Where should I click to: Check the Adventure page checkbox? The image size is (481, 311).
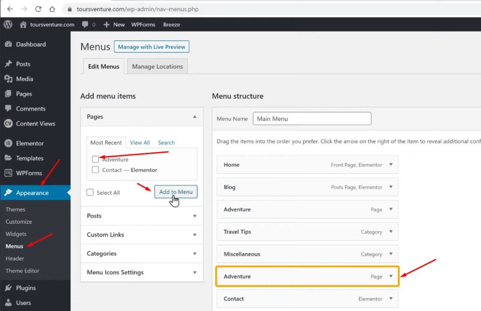tap(95, 159)
